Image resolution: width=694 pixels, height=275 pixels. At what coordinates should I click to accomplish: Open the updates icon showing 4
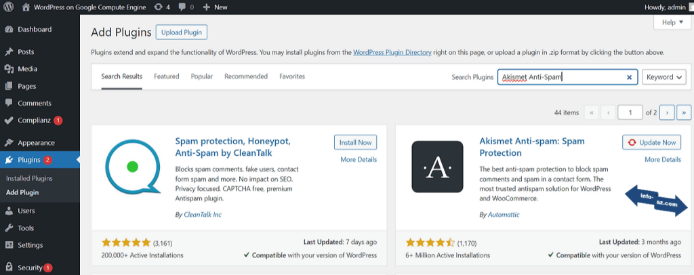coord(181,7)
